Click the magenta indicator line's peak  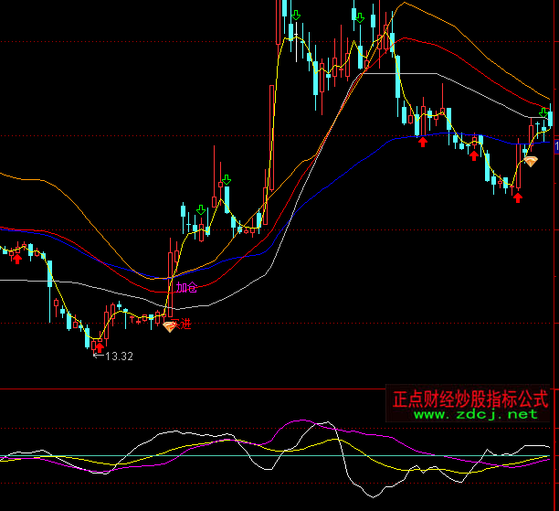pyautogui.click(x=301, y=421)
